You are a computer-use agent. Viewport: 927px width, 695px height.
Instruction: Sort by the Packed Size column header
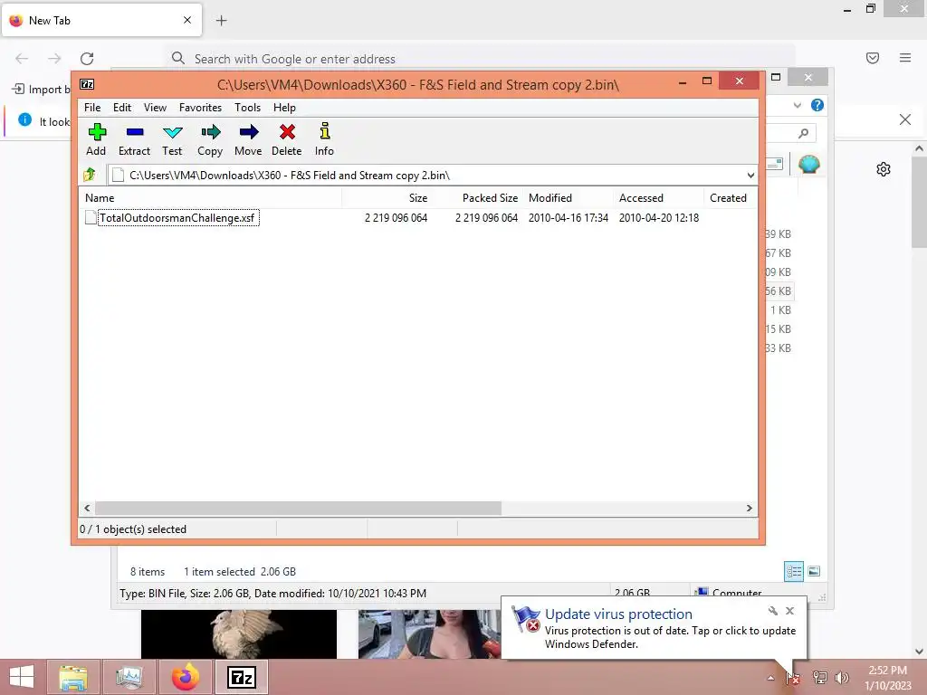[478, 198]
